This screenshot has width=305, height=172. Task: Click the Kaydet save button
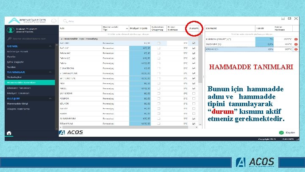coord(287,133)
